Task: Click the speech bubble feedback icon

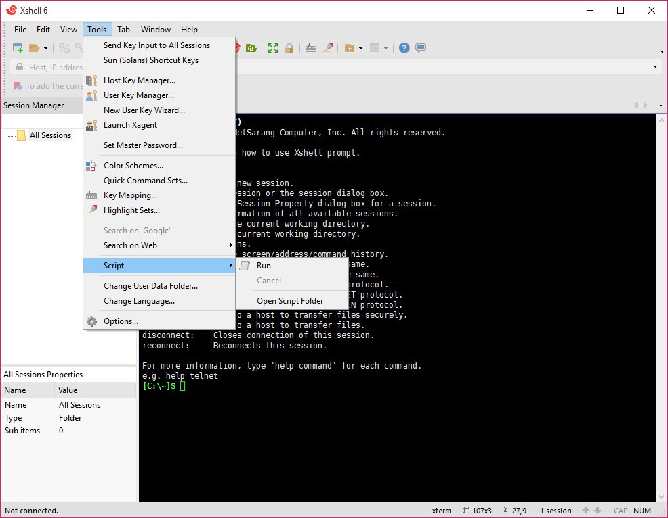Action: tap(421, 48)
